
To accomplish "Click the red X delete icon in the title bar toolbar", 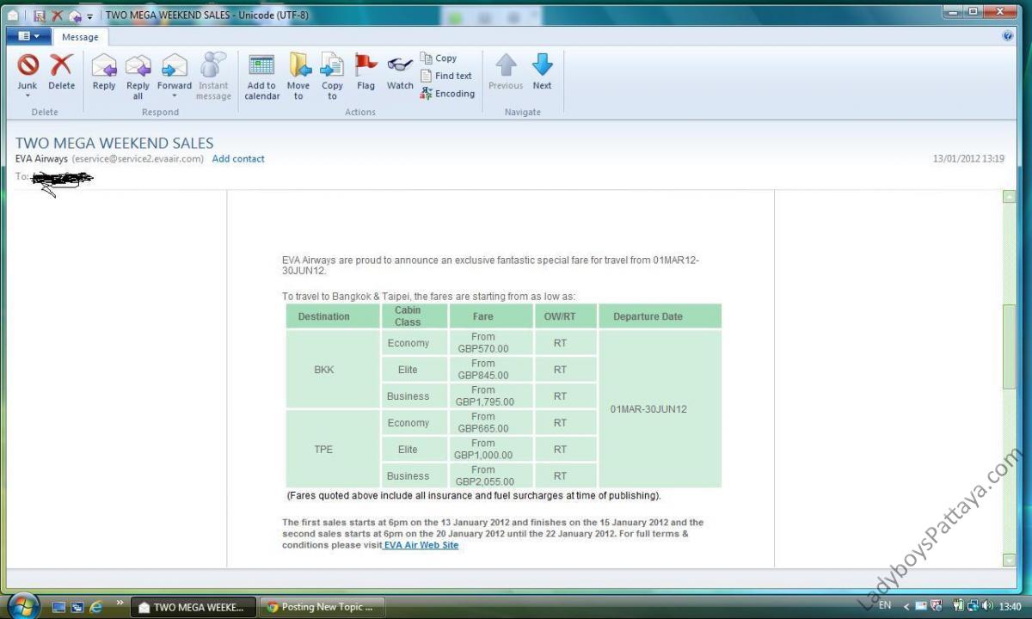I will tap(58, 15).
